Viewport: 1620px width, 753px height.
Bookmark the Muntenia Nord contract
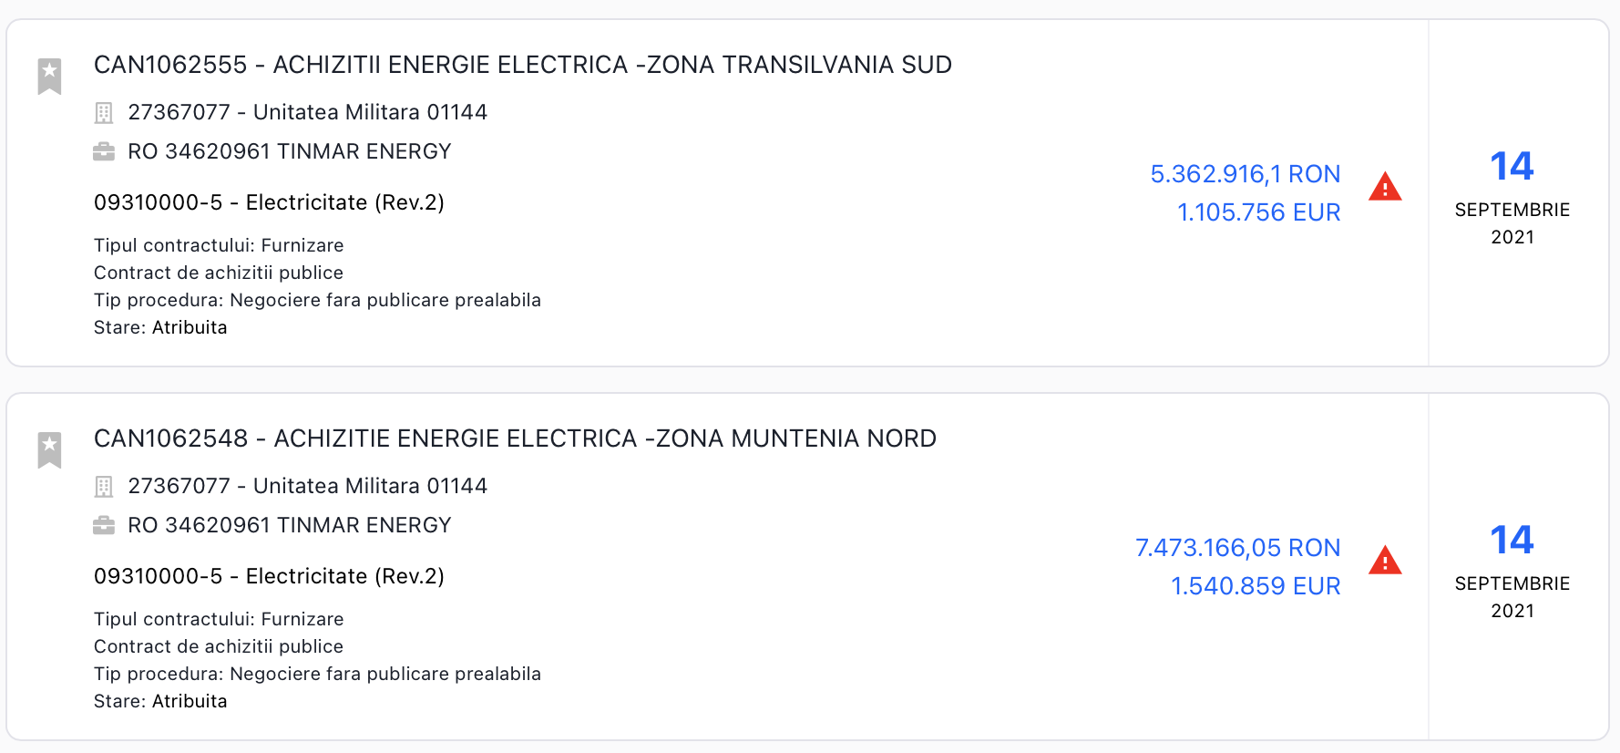49,449
